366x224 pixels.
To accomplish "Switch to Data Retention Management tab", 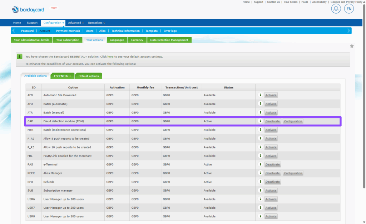I will pos(169,40).
